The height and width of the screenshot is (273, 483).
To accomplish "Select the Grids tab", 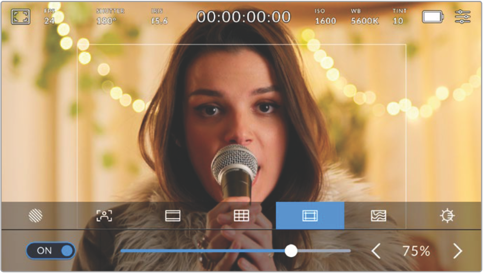I will point(241,215).
